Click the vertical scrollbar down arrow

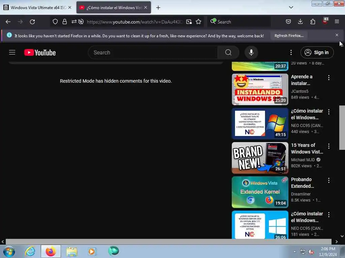342,236
